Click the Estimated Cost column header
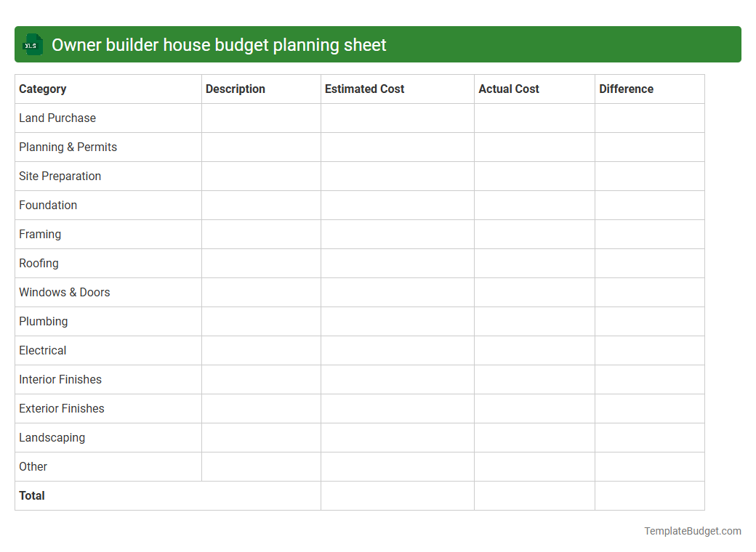This screenshot has height=552, width=756. point(364,89)
